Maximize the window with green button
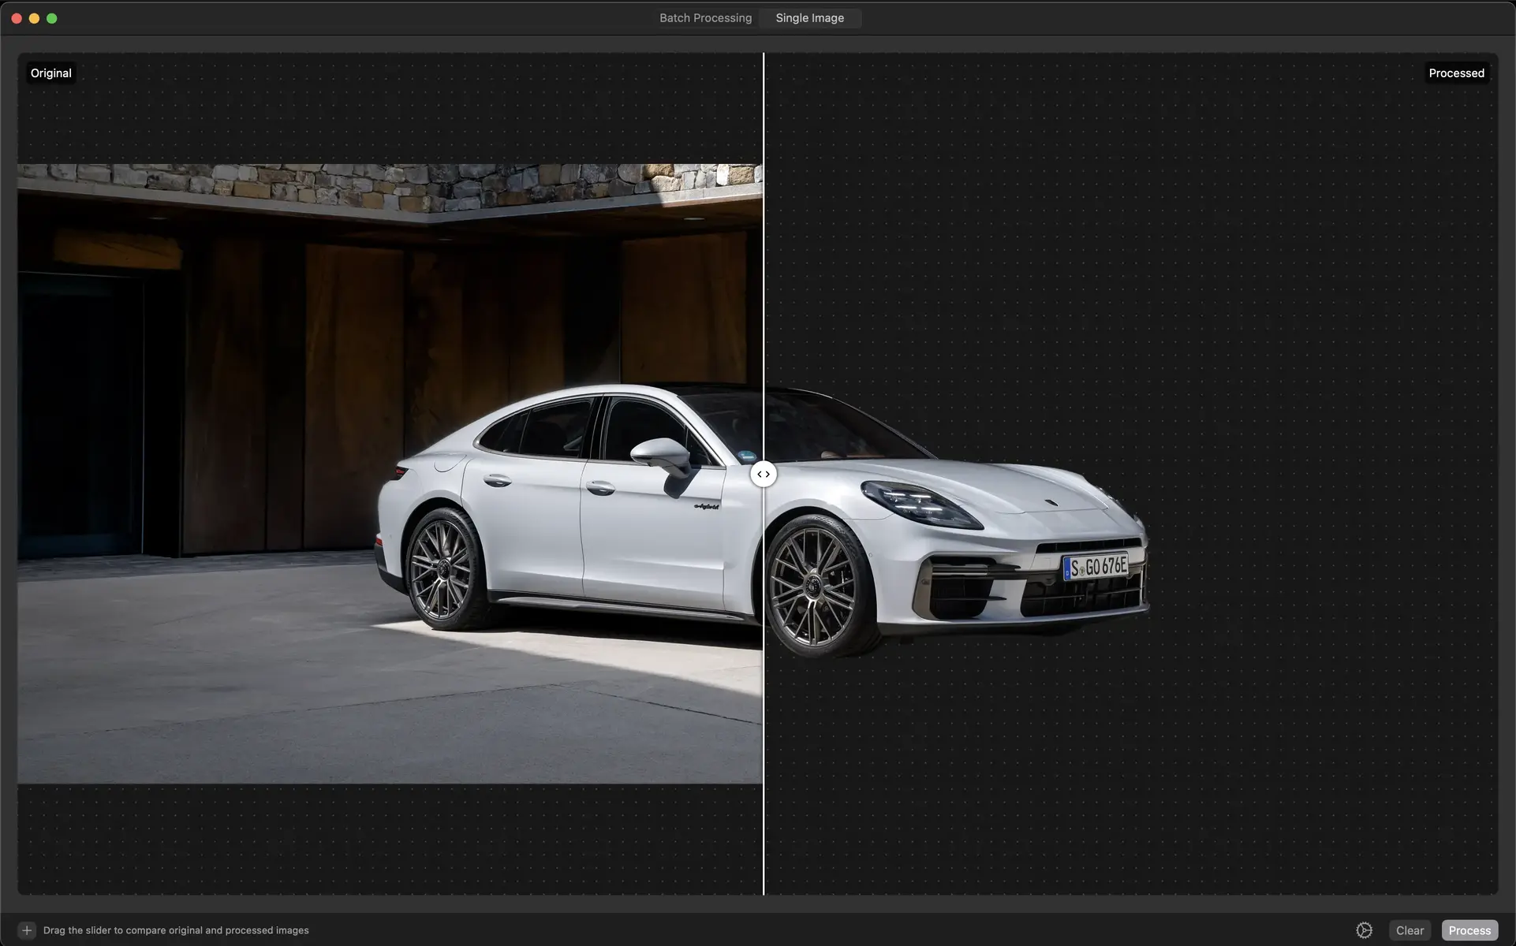 [52, 18]
